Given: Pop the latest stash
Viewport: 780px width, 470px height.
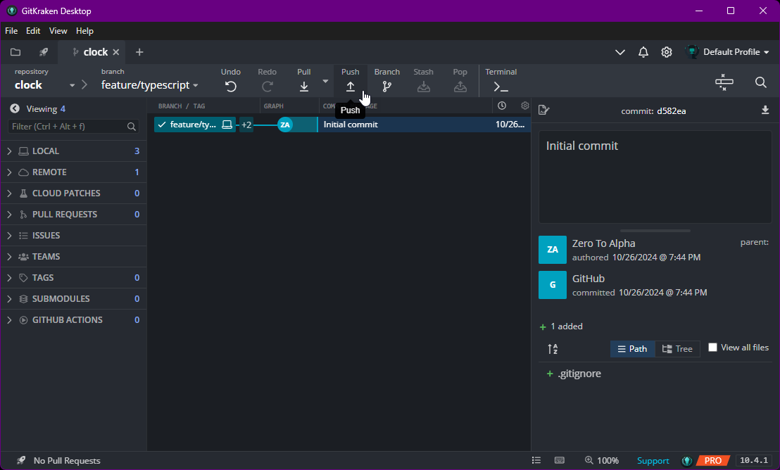Looking at the screenshot, I should [x=460, y=86].
